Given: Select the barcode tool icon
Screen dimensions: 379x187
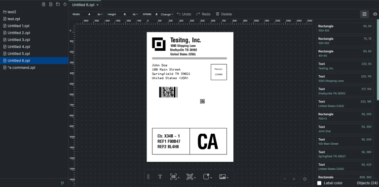Looking at the screenshot, I should click(174, 177).
